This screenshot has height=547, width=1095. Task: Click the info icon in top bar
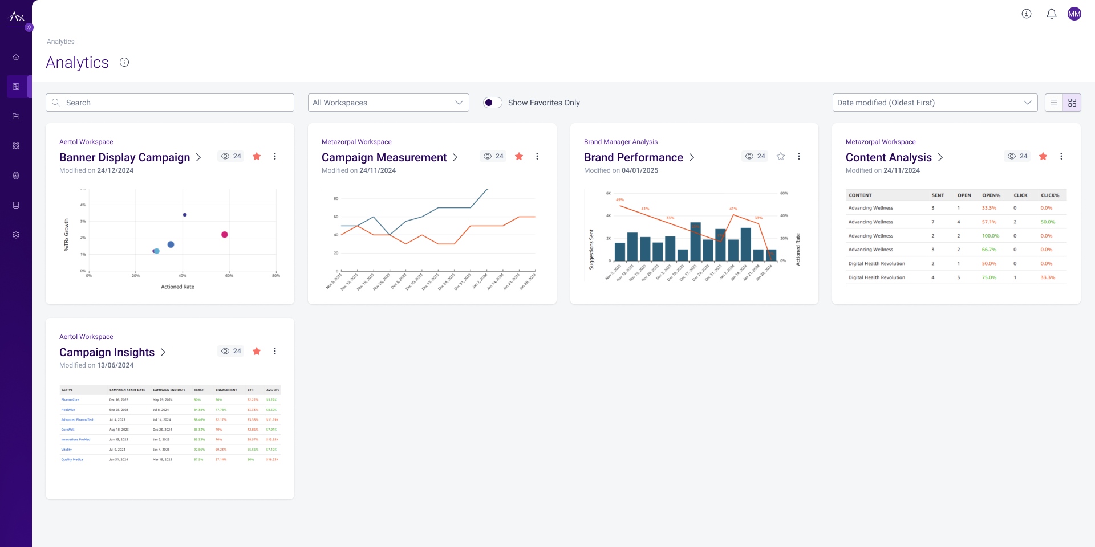(1027, 14)
